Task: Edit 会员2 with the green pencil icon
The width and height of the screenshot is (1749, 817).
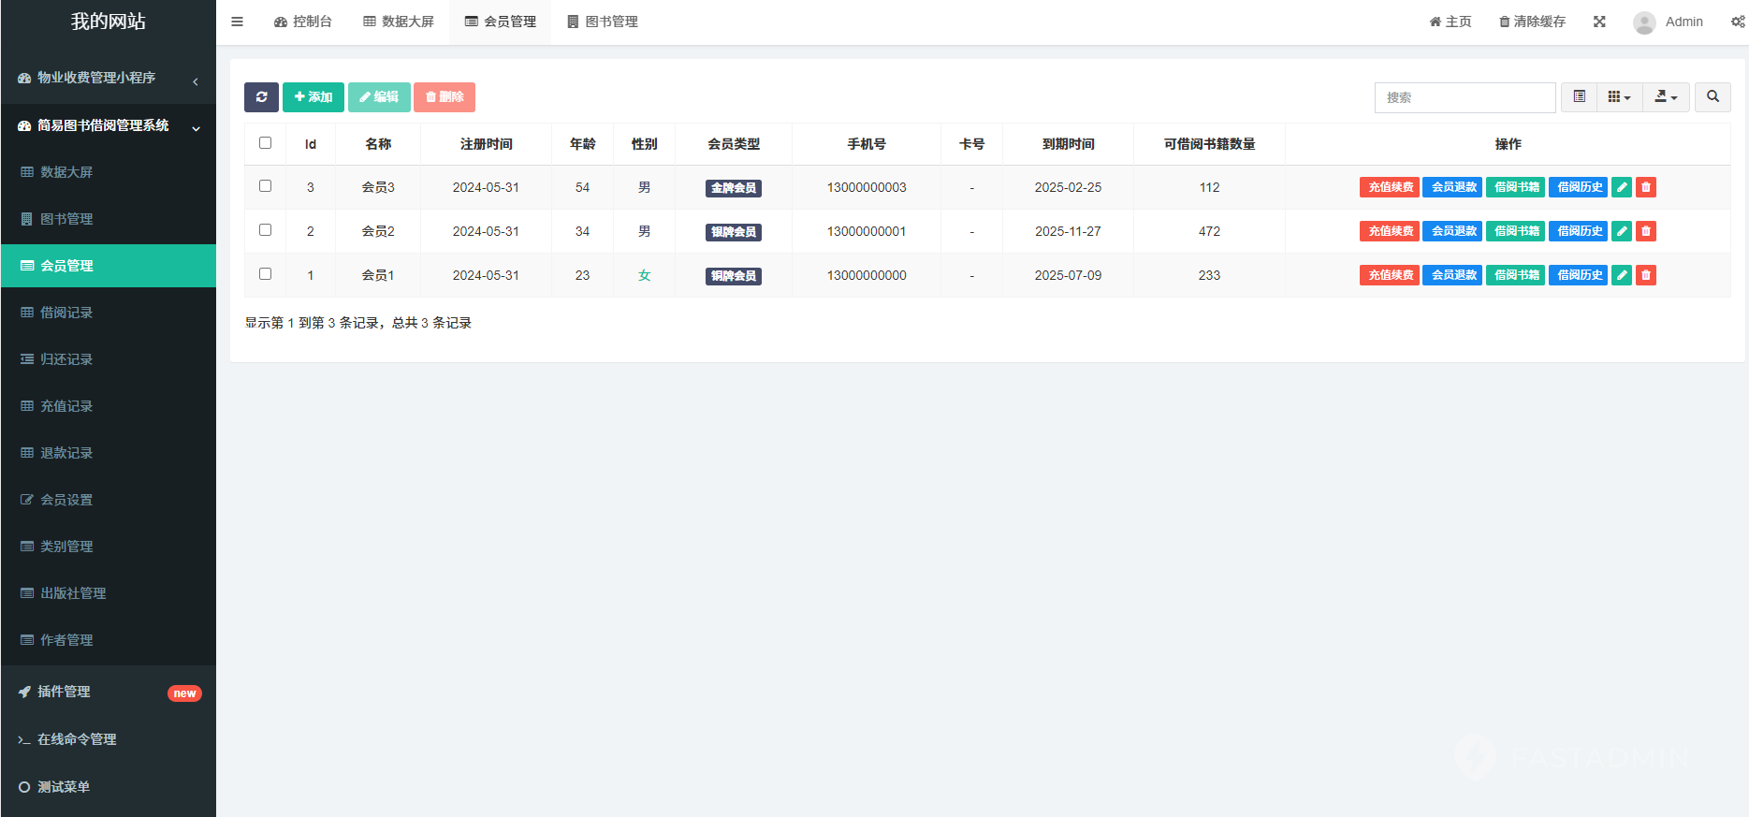Action: [1622, 231]
